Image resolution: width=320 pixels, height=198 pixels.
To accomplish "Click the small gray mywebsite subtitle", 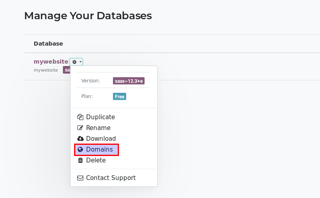I will (46, 70).
